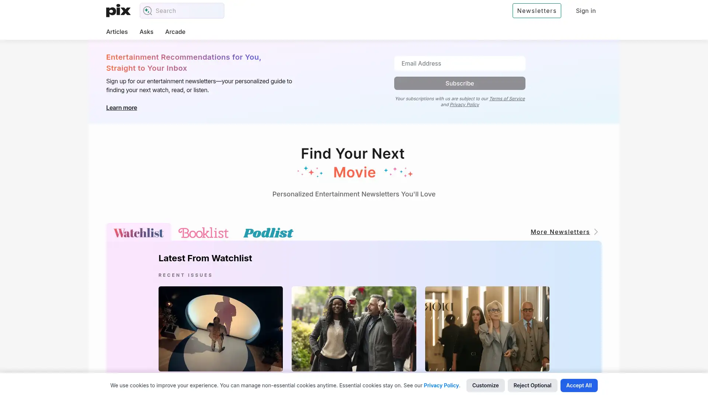Image resolution: width=708 pixels, height=398 pixels.
Task: Open the Privacy Policy in the subscription note
Action: click(464, 105)
